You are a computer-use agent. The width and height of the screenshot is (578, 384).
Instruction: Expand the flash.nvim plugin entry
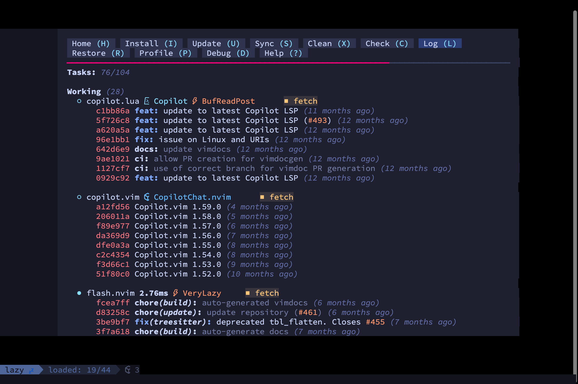point(111,293)
